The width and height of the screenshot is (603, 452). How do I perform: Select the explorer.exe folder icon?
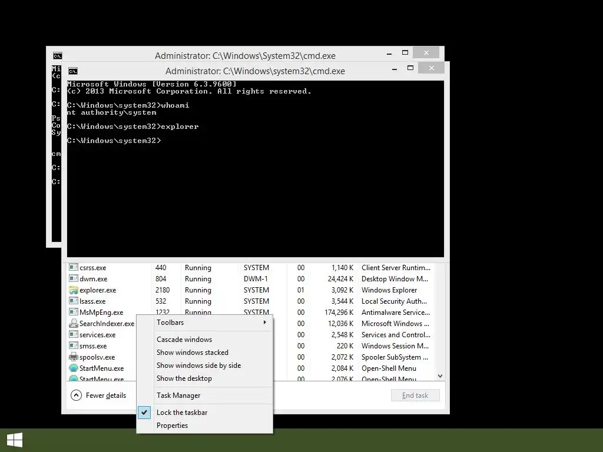click(x=74, y=290)
